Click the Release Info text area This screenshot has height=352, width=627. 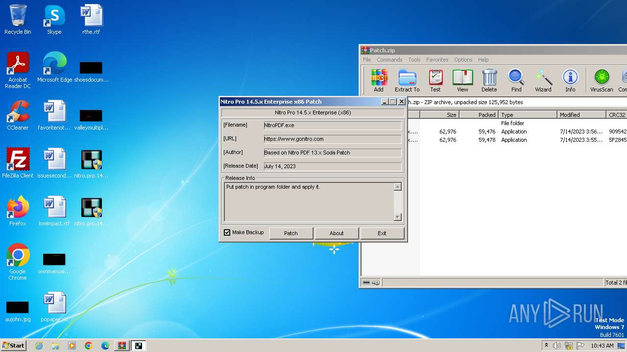click(x=309, y=202)
